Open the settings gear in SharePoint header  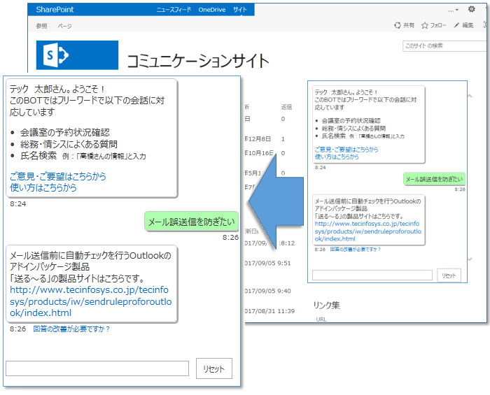click(472, 9)
